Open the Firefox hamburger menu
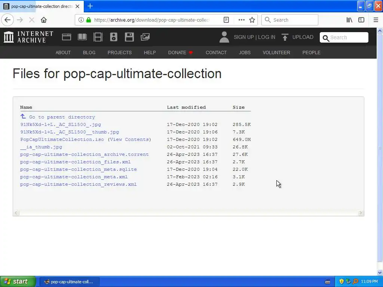Viewport: 383px width, 287px height. [x=376, y=20]
